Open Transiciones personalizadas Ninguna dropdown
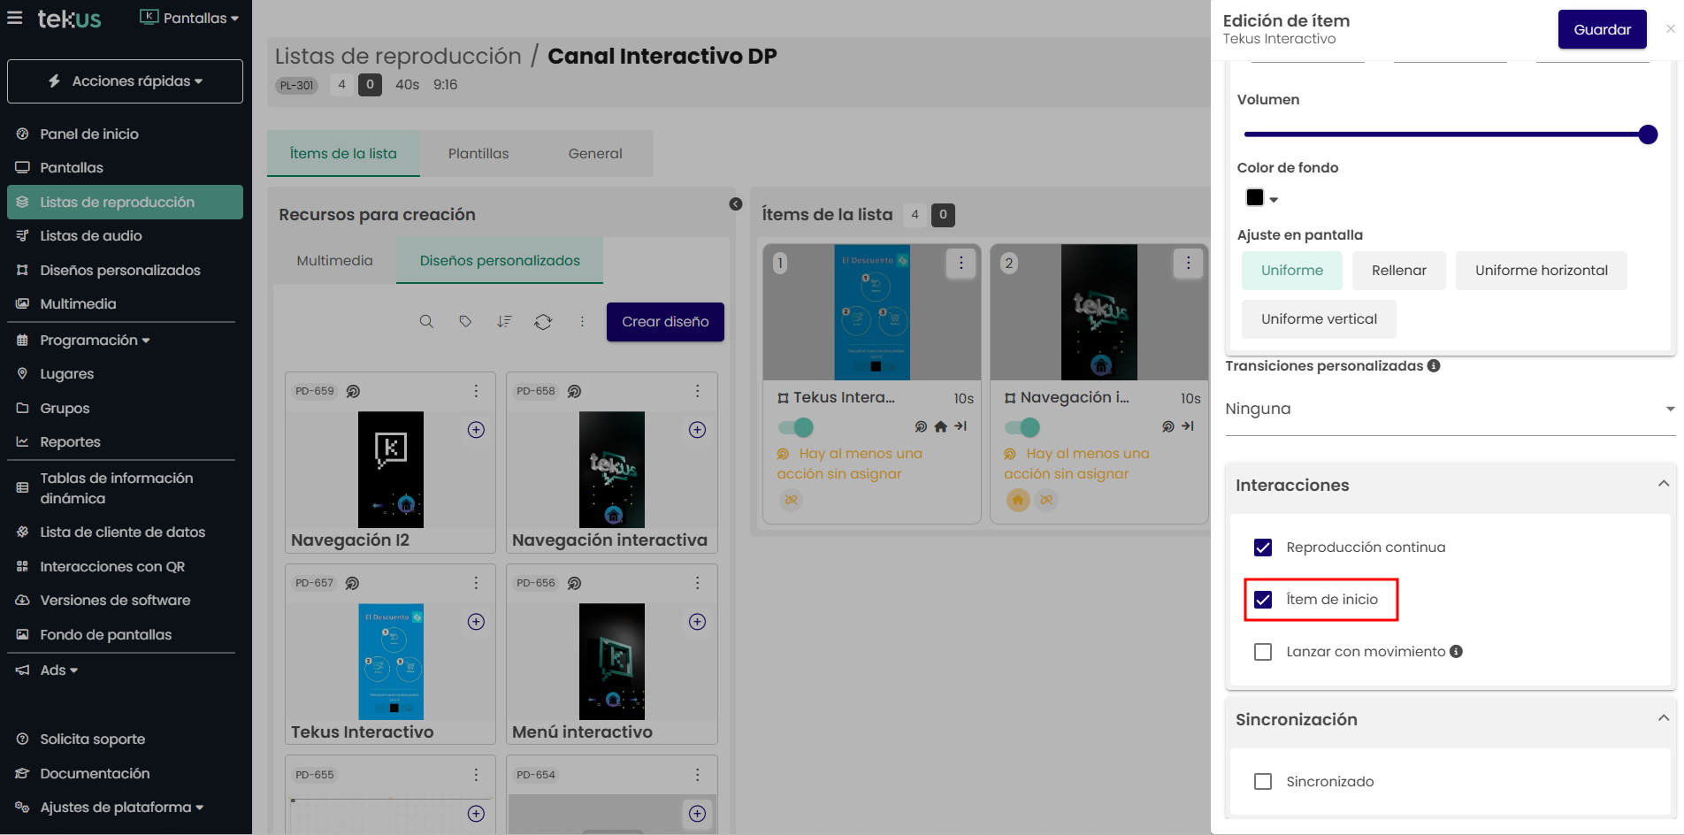1684x835 pixels. [1450, 409]
